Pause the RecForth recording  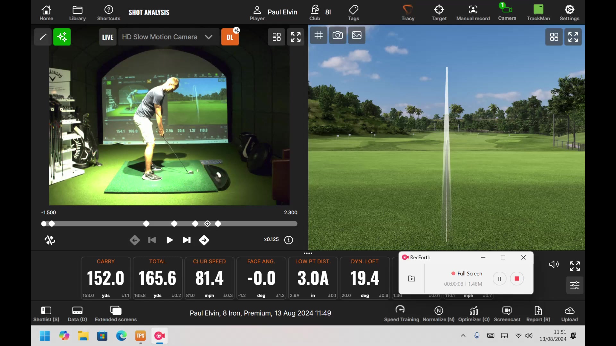click(x=499, y=279)
